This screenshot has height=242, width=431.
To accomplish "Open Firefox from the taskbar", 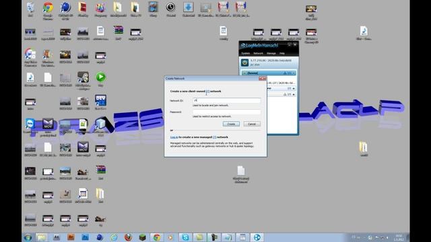I will [128, 237].
